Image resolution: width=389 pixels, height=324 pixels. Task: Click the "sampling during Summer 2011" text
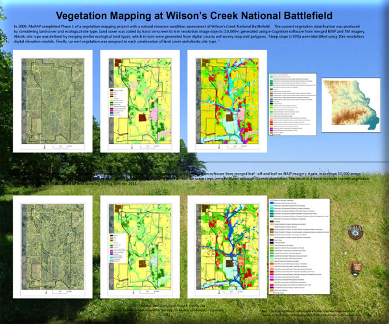click(x=112, y=183)
